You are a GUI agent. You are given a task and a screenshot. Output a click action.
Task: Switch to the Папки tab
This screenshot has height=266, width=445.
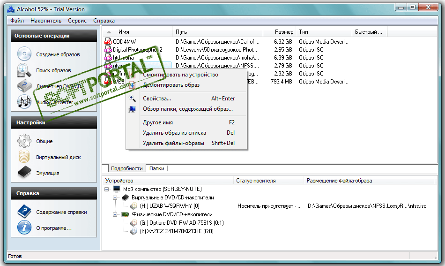point(156,168)
